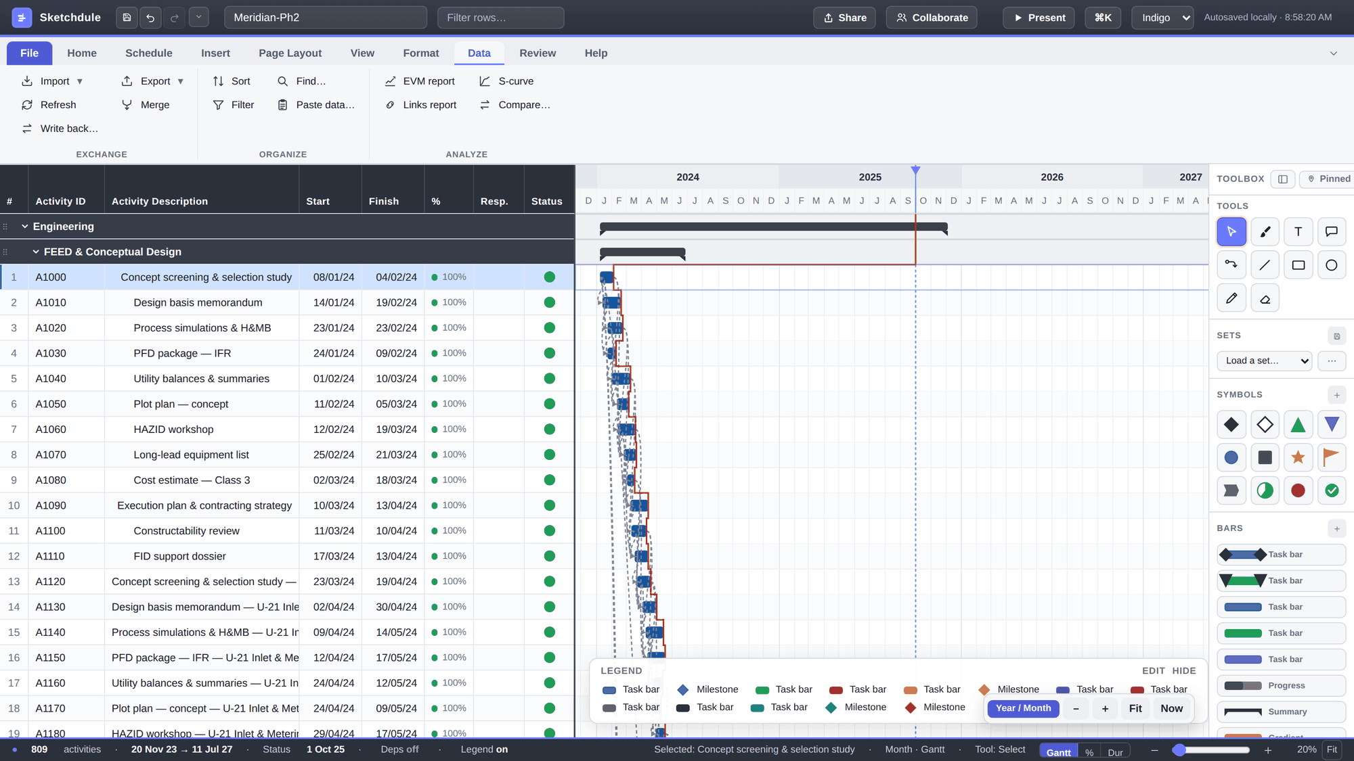
Task: Add a new bar style with plus
Action: pos(1336,529)
